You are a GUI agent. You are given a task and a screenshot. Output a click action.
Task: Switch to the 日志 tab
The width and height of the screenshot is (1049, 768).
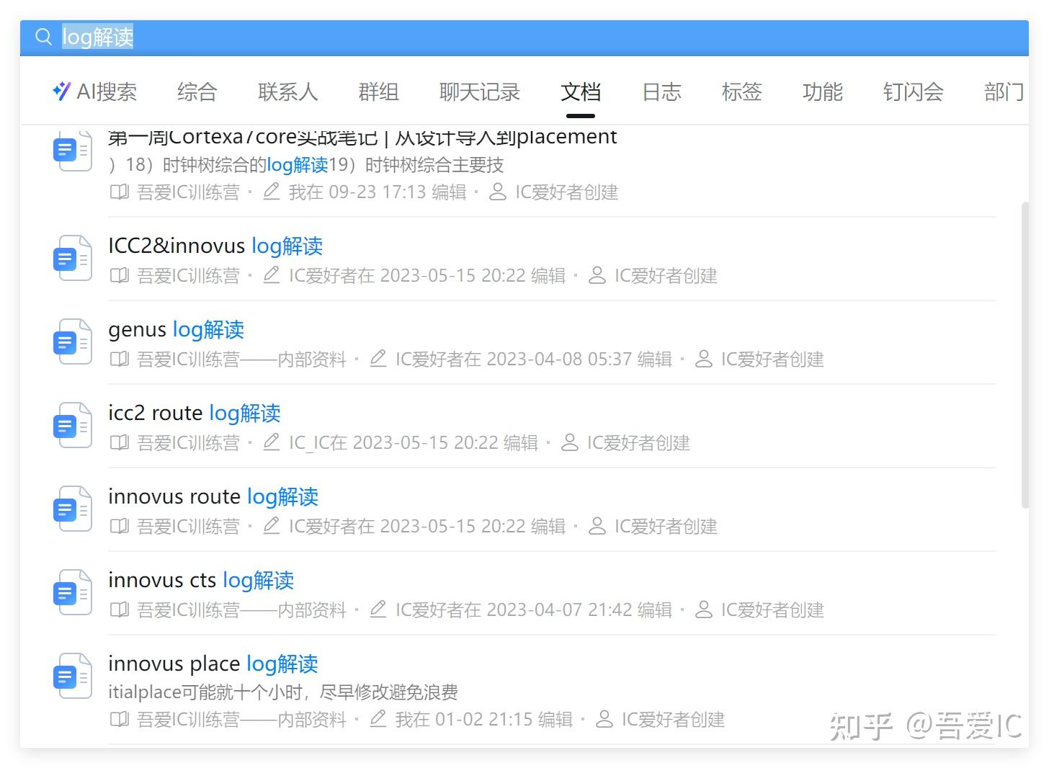pyautogui.click(x=661, y=92)
